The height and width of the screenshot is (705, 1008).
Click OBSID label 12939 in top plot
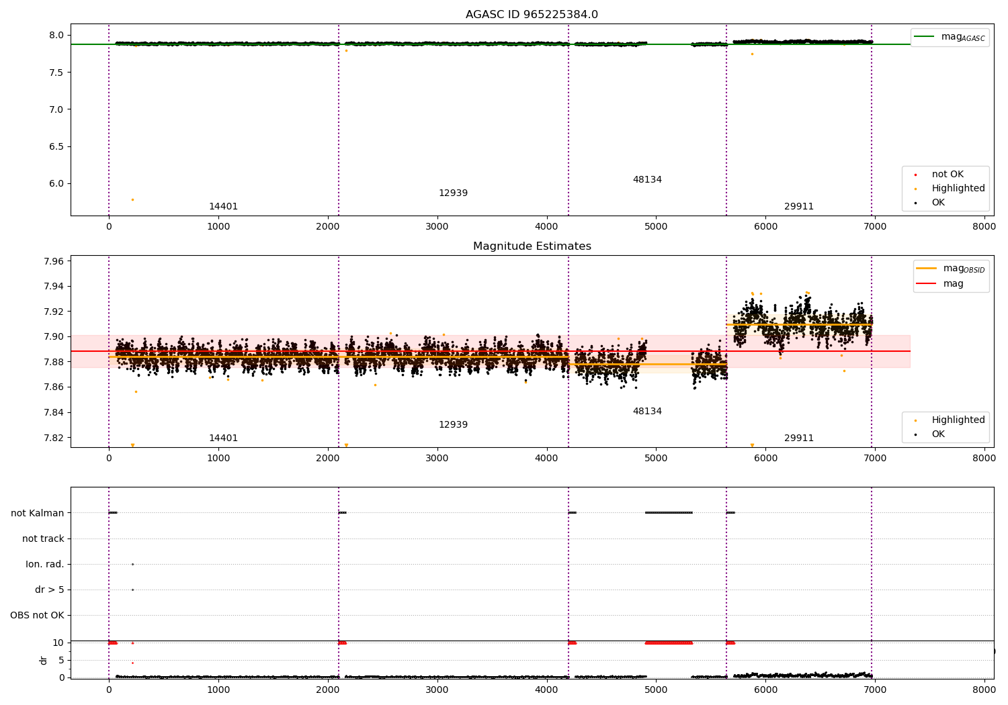(x=453, y=193)
